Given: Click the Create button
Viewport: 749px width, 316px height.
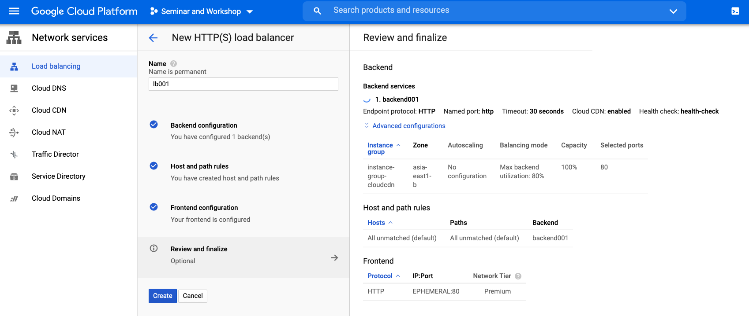Looking at the screenshot, I should 163,296.
